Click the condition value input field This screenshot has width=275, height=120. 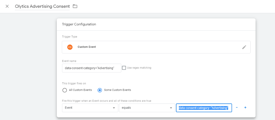click(x=204, y=108)
